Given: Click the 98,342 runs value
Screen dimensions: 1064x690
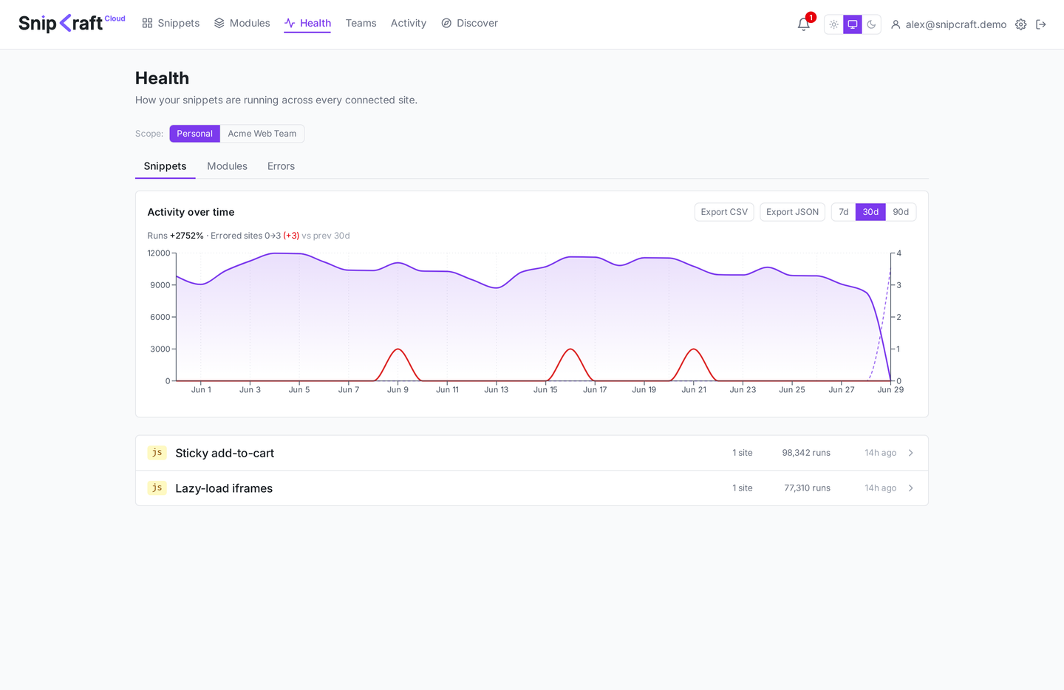Looking at the screenshot, I should point(806,453).
